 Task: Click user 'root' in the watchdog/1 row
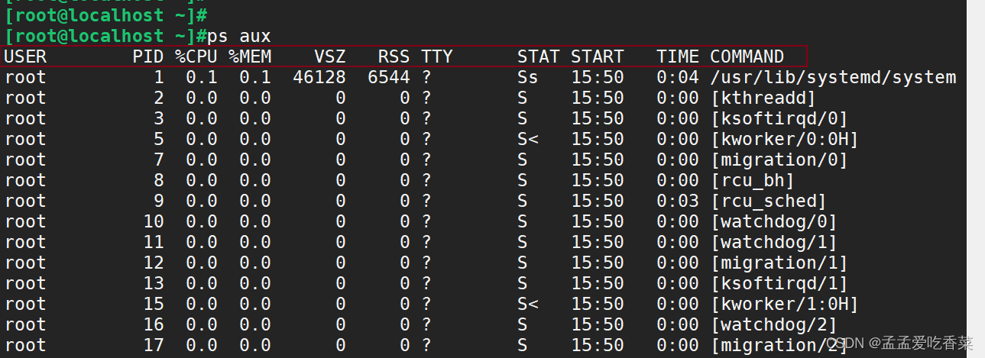coord(25,242)
